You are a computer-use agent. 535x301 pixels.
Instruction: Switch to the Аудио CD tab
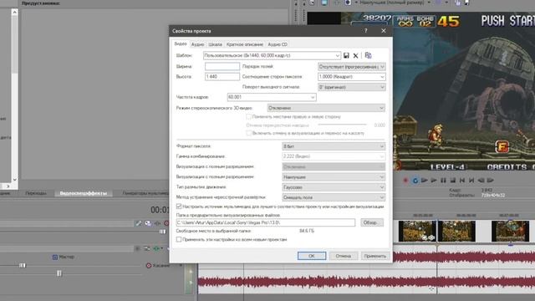point(278,44)
